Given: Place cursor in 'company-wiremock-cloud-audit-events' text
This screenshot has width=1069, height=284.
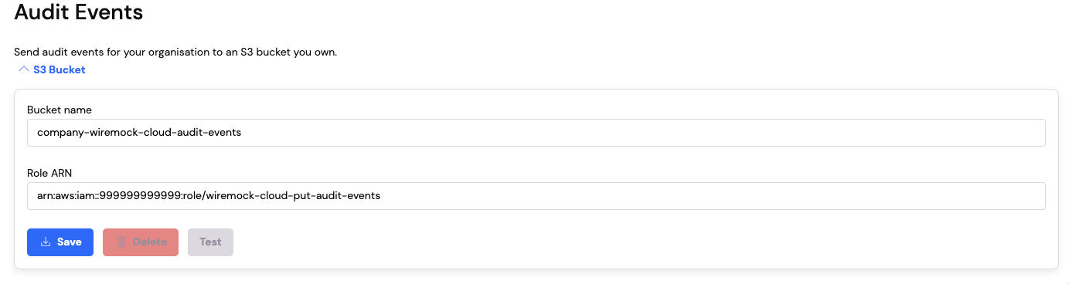Looking at the screenshot, I should [x=139, y=132].
